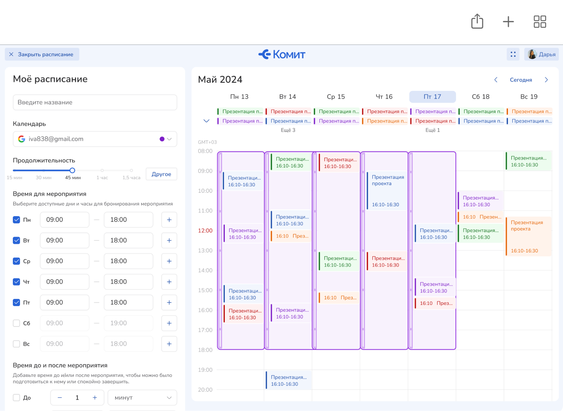The image size is (563, 411).
Task: Open the минут units dropdown
Action: tap(142, 398)
